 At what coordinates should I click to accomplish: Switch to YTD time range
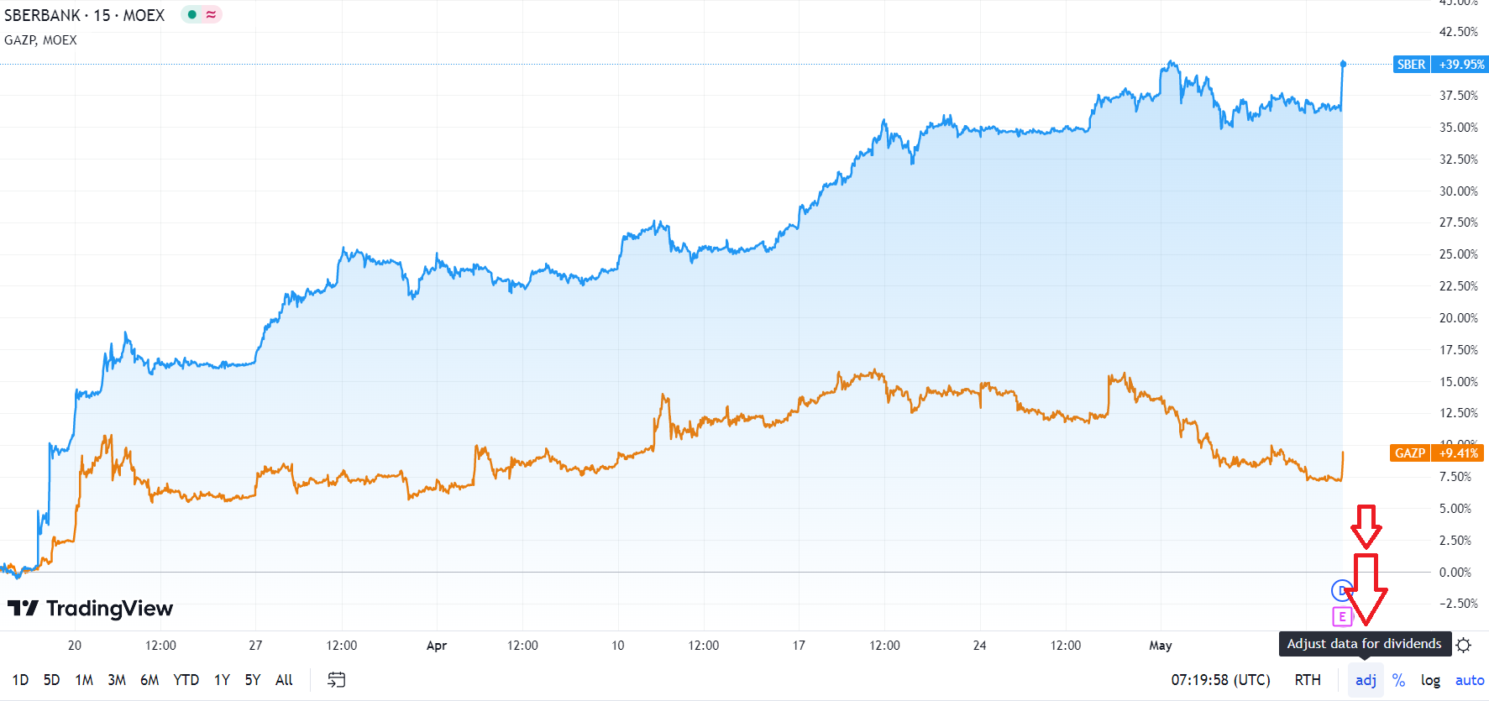pos(186,680)
